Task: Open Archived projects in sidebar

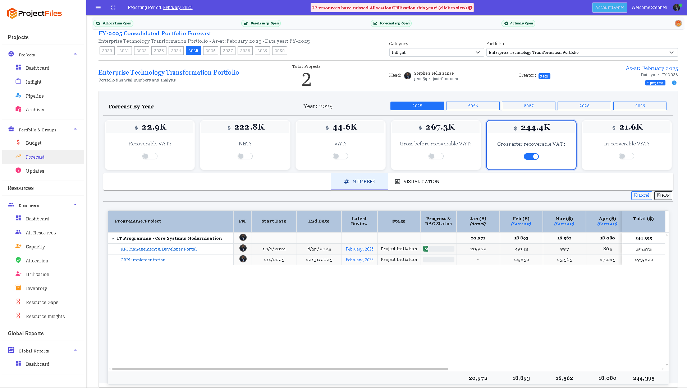Action: pyautogui.click(x=36, y=110)
